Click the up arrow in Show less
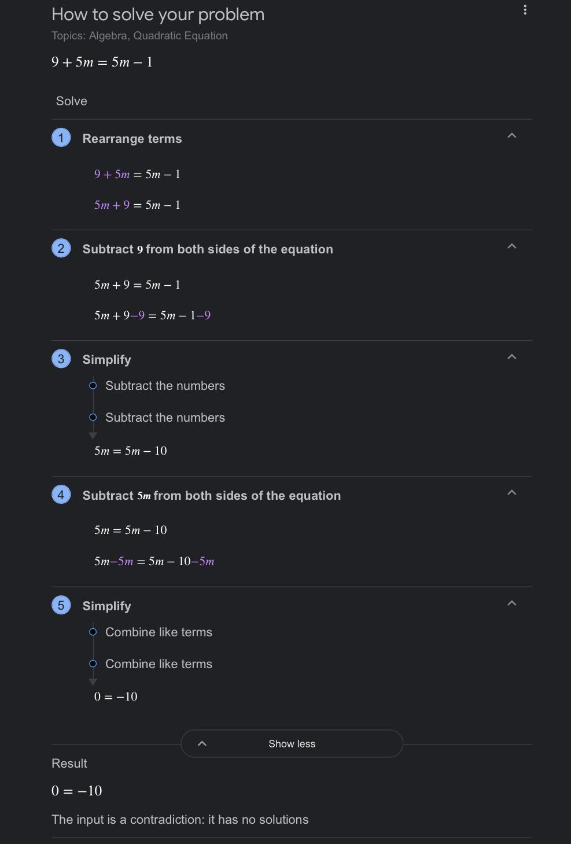The image size is (571, 844). point(202,744)
